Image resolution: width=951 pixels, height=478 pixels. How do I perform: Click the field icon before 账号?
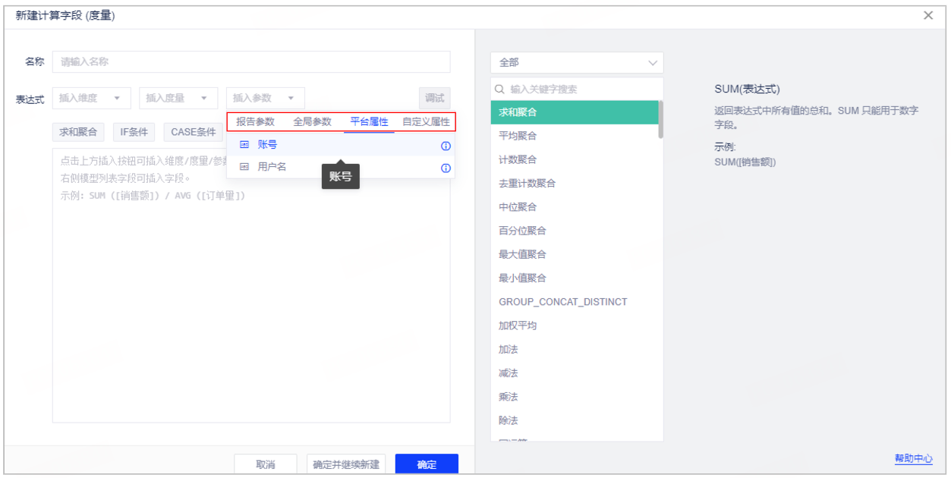(x=244, y=145)
